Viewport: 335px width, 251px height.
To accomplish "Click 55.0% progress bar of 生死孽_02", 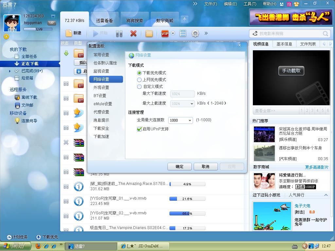I will tap(187, 213).
